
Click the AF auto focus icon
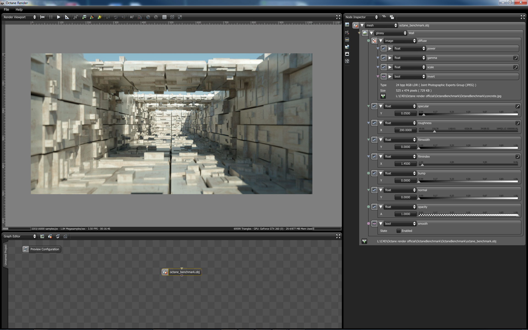click(x=132, y=17)
